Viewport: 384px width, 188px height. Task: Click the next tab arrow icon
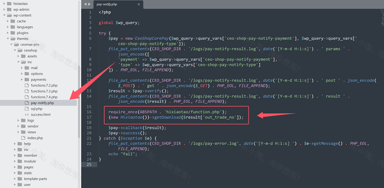click(x=90, y=4)
